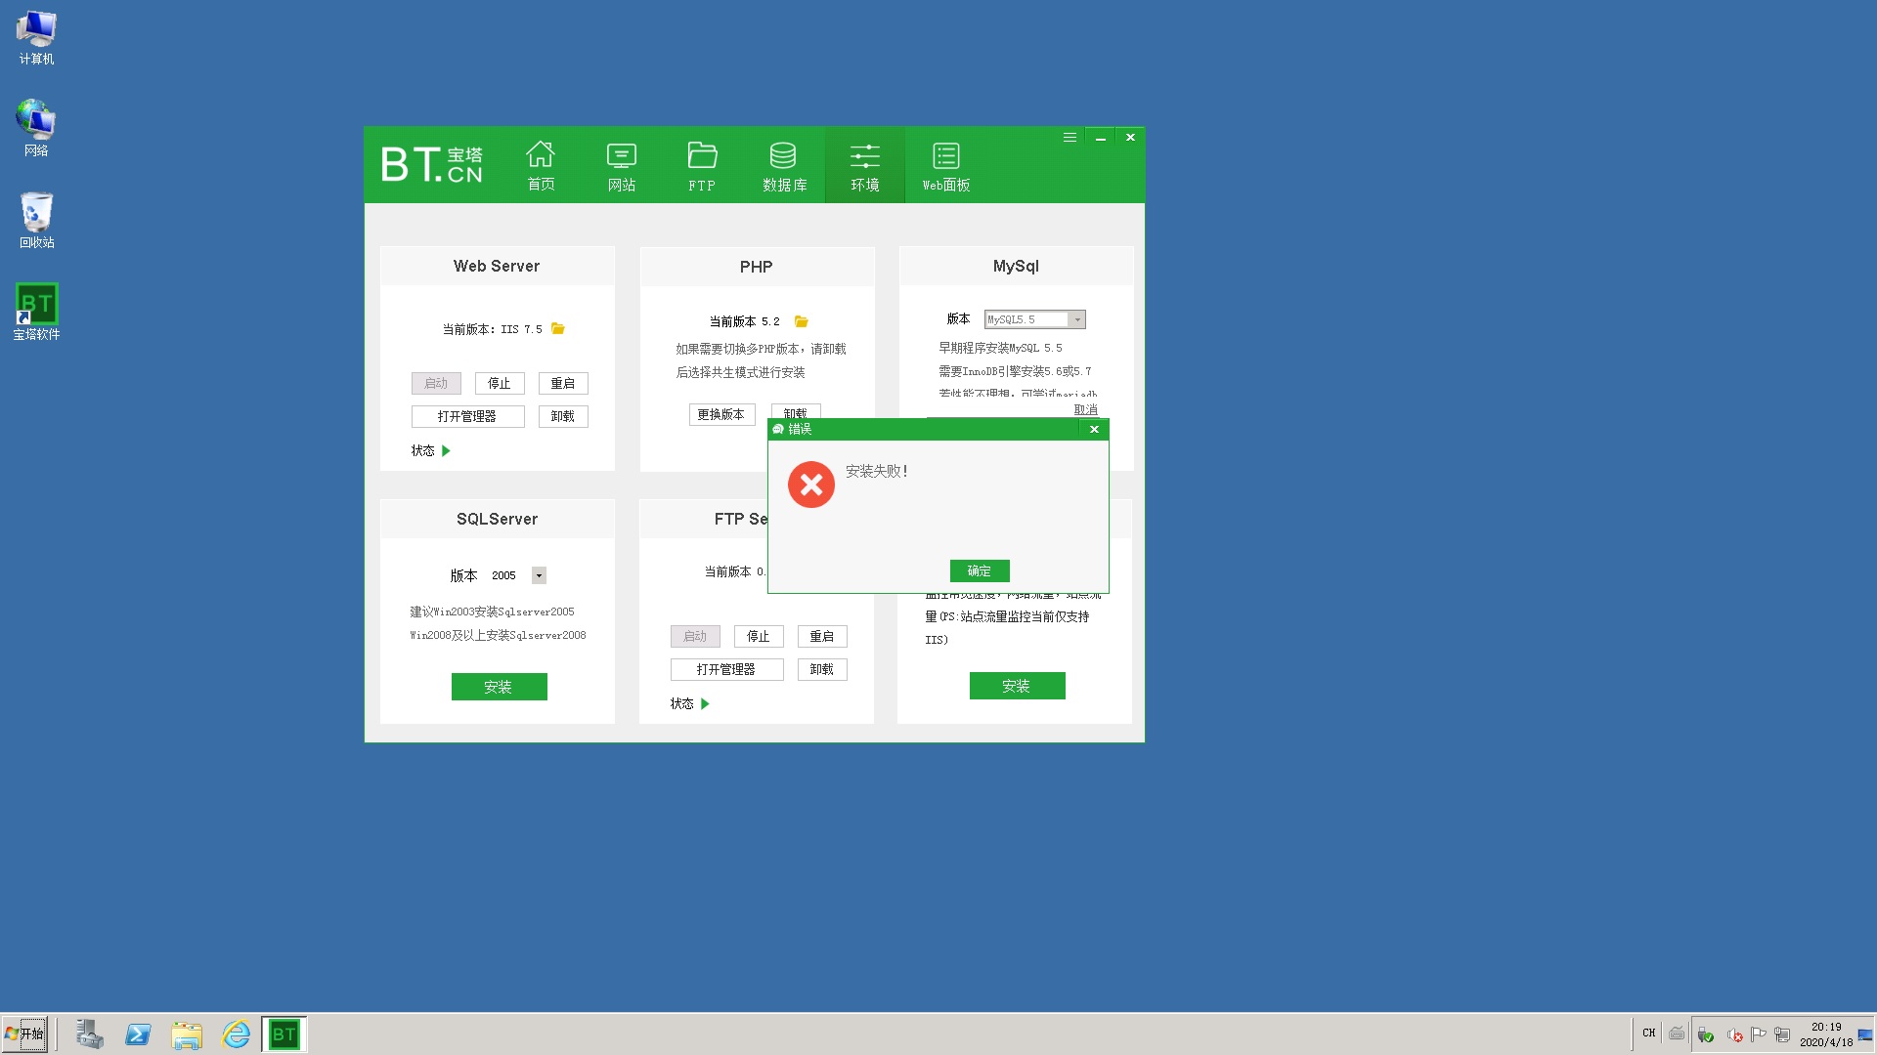The height and width of the screenshot is (1055, 1877).
Task: Close the 错误 error dialog
Action: pos(1094,429)
